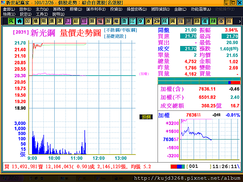The height and width of the screenshot is (182, 243).
Task: Open the 證券(E) menu
Action: tap(25, 9)
